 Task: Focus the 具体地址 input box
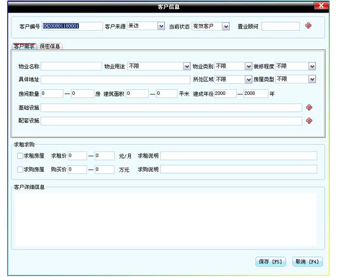[x=115, y=79]
